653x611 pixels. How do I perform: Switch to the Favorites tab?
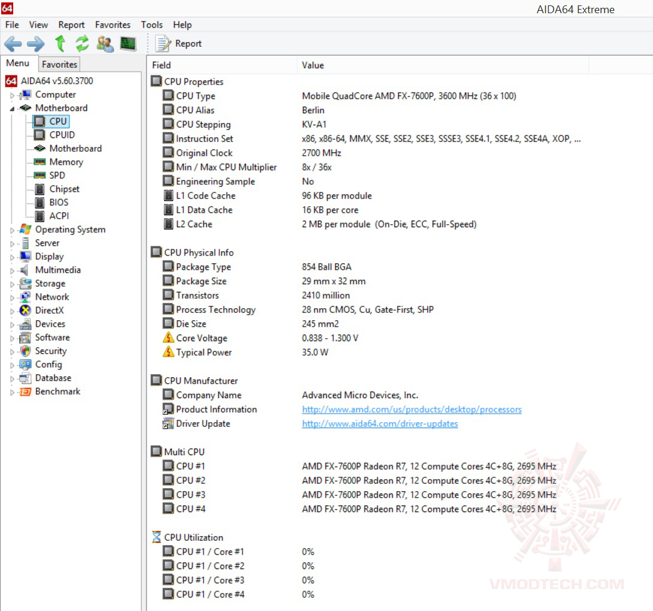[59, 64]
